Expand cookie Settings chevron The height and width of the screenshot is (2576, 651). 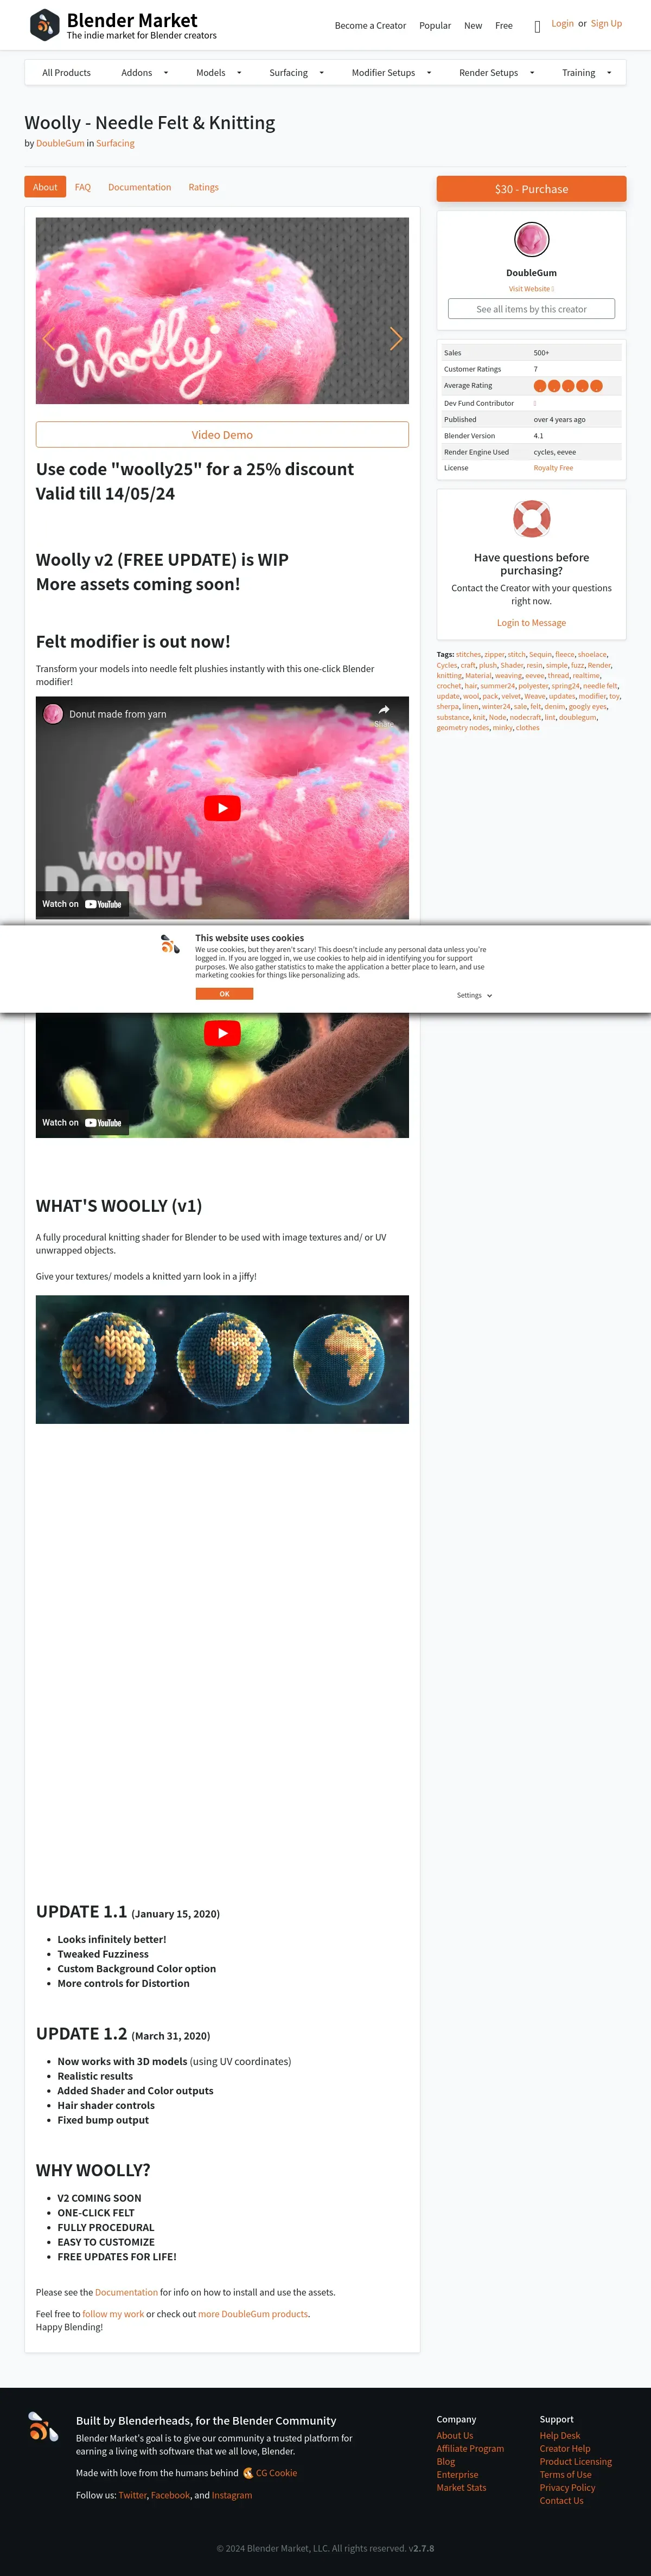tap(489, 996)
